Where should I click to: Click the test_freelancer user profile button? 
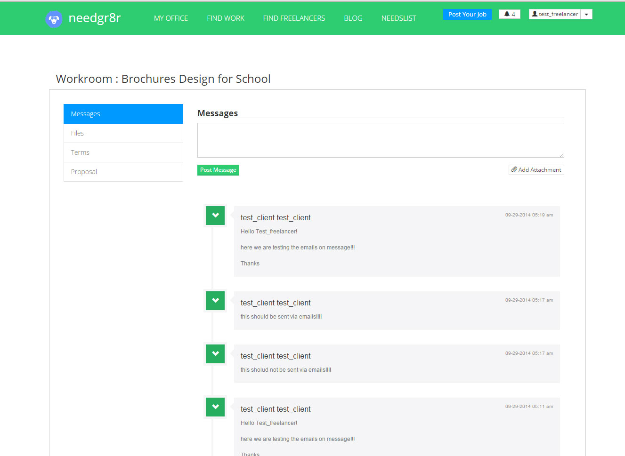pos(555,14)
